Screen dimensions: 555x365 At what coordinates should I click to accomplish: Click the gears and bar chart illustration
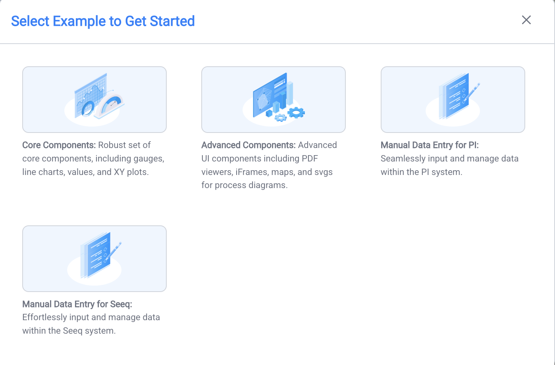tap(274, 99)
